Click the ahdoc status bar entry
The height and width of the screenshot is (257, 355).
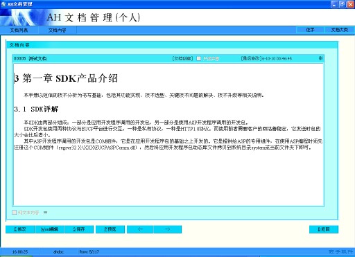click(58, 251)
